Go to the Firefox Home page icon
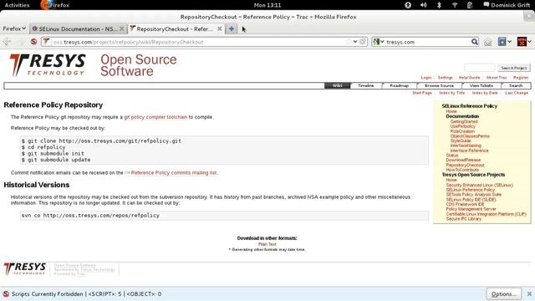The height and width of the screenshot is (301, 535). (x=488, y=42)
